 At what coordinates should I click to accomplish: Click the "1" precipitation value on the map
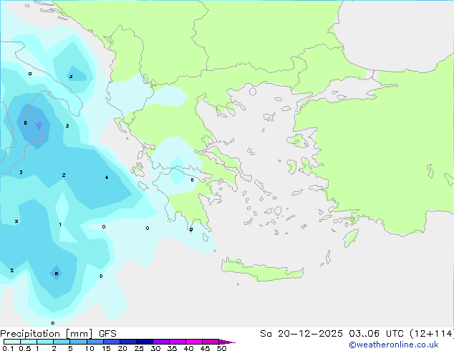pyautogui.click(x=60, y=224)
